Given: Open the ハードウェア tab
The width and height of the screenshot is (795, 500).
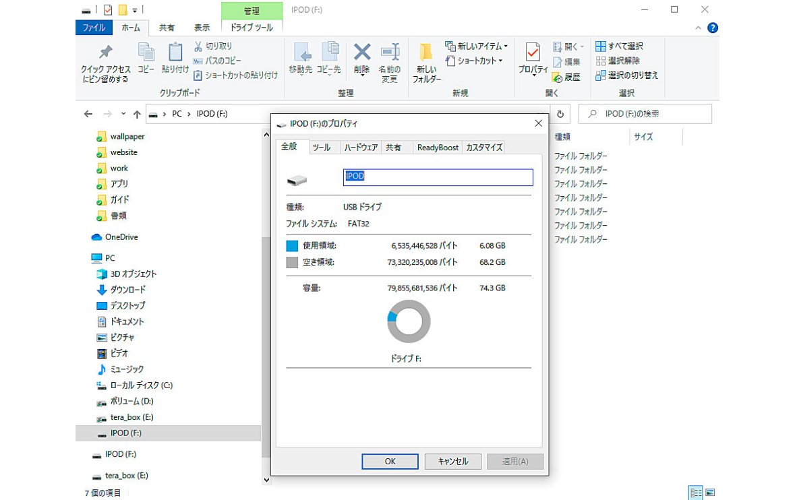Looking at the screenshot, I should (x=361, y=148).
